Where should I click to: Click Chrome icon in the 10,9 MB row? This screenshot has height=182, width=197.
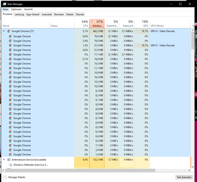point(11,73)
